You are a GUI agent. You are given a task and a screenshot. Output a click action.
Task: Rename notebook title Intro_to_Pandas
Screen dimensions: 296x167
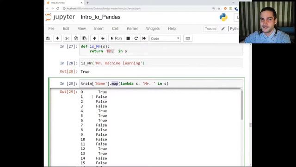click(x=100, y=17)
